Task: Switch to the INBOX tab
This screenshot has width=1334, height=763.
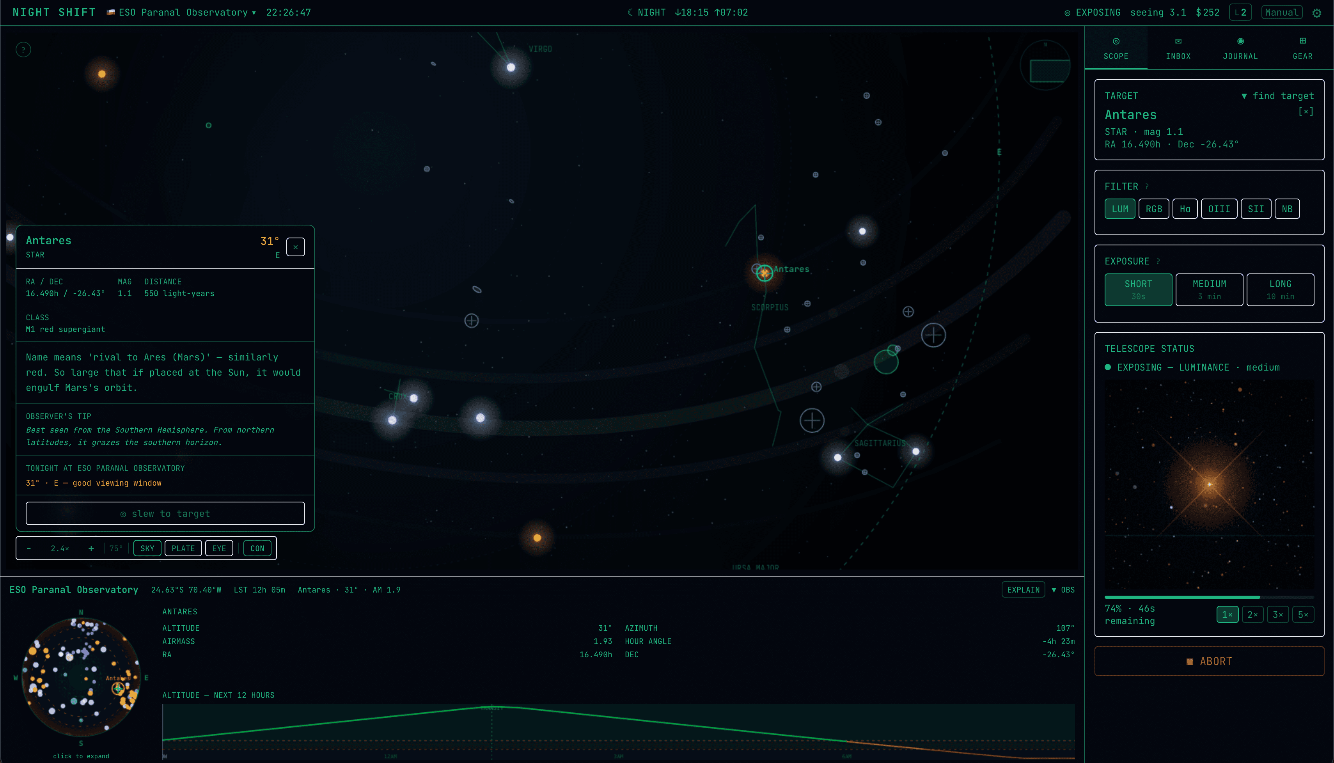Action: (1178, 56)
